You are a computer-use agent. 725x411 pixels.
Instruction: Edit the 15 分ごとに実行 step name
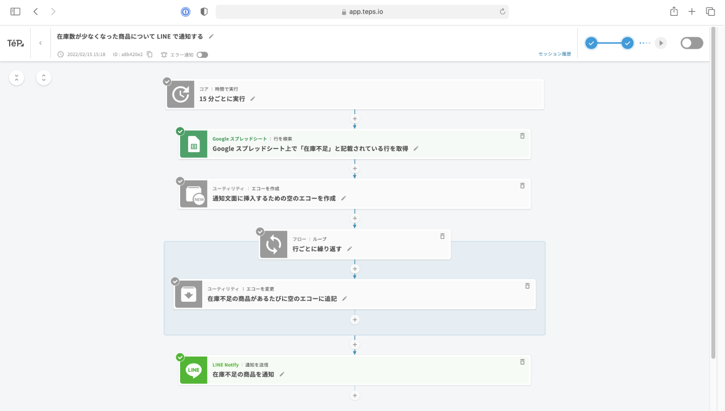pyautogui.click(x=253, y=99)
